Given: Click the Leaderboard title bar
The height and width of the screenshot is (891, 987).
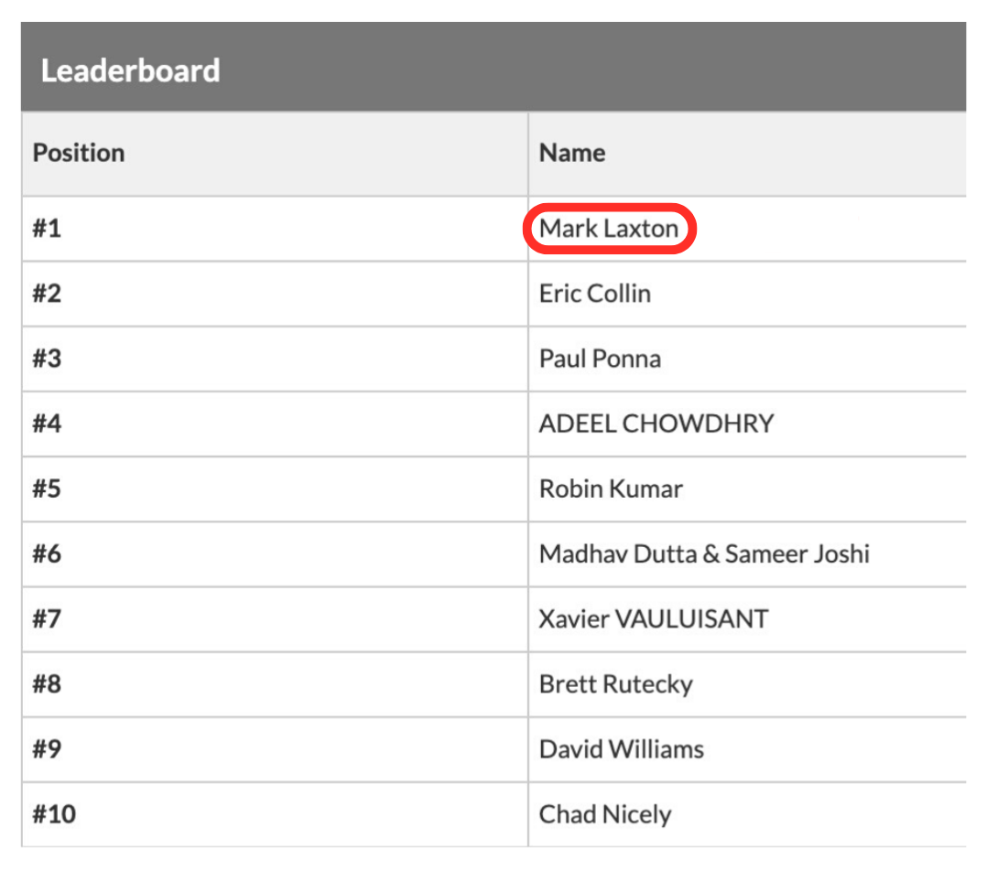Looking at the screenshot, I should pyautogui.click(x=130, y=71).
